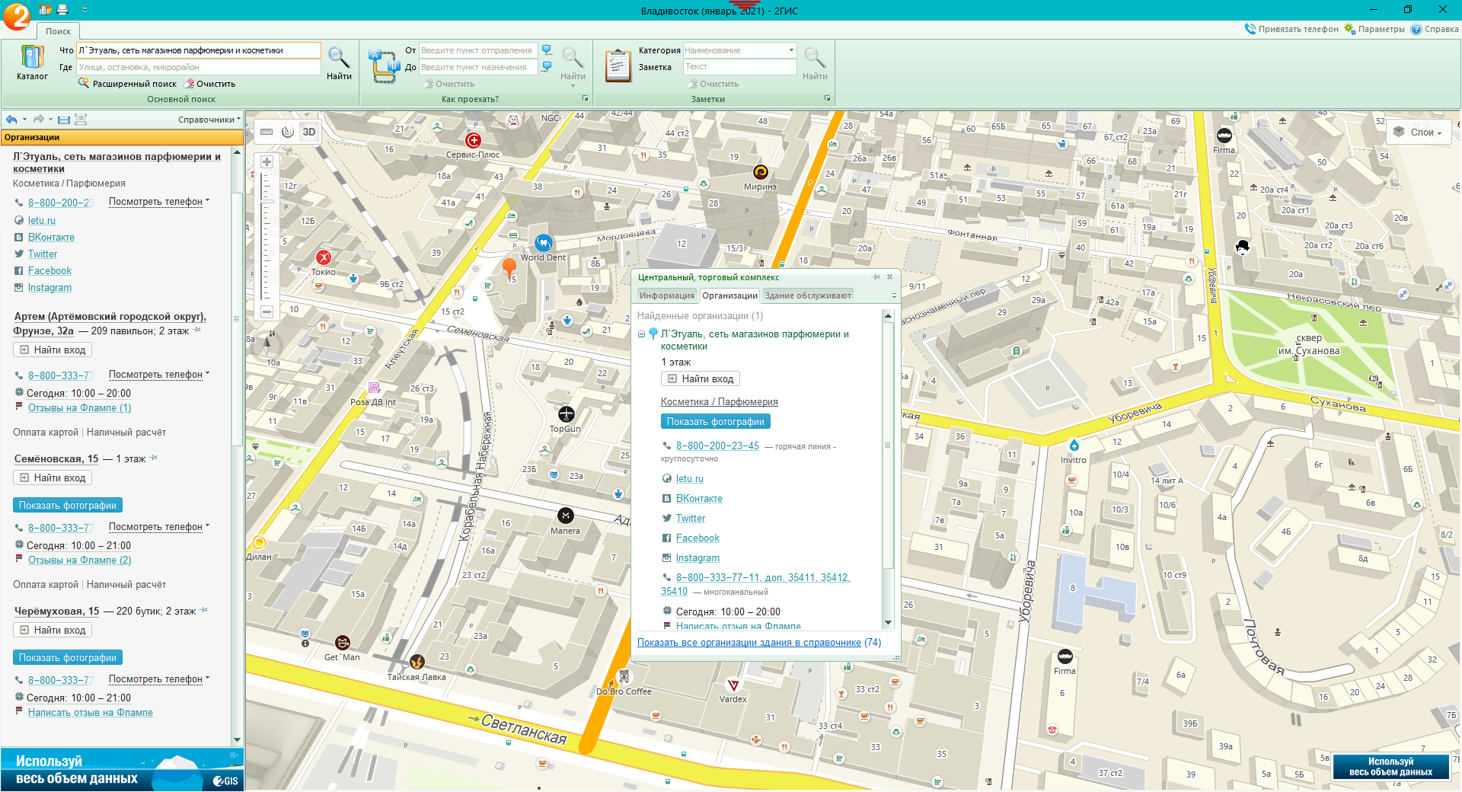This screenshot has width=1462, height=792.
Task: Switch to Здание обслуживают tab
Action: click(x=808, y=295)
